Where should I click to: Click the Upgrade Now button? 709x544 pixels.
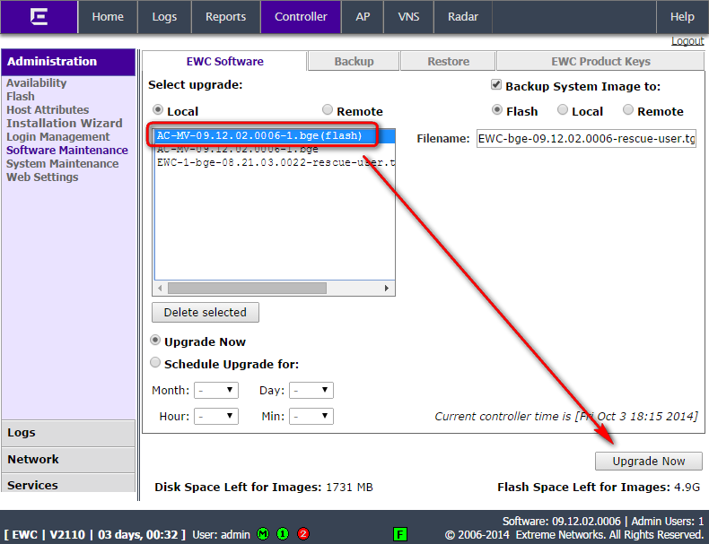coord(648,461)
